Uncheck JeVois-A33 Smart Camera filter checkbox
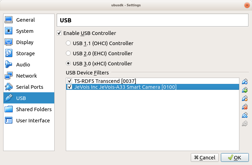Screen dimensions: 252x165 pos(70,87)
